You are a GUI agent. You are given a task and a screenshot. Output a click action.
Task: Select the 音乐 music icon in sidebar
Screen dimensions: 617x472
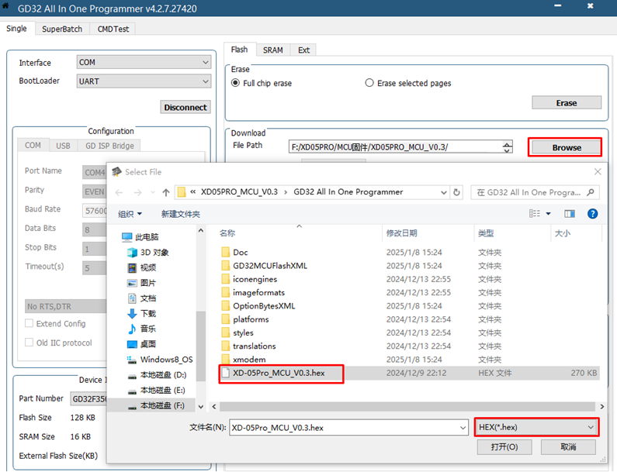pos(132,329)
